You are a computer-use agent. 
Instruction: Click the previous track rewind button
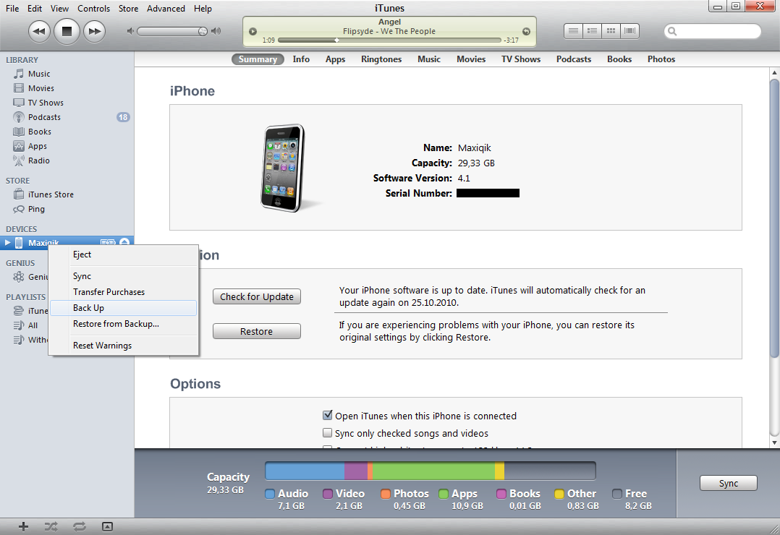[39, 31]
